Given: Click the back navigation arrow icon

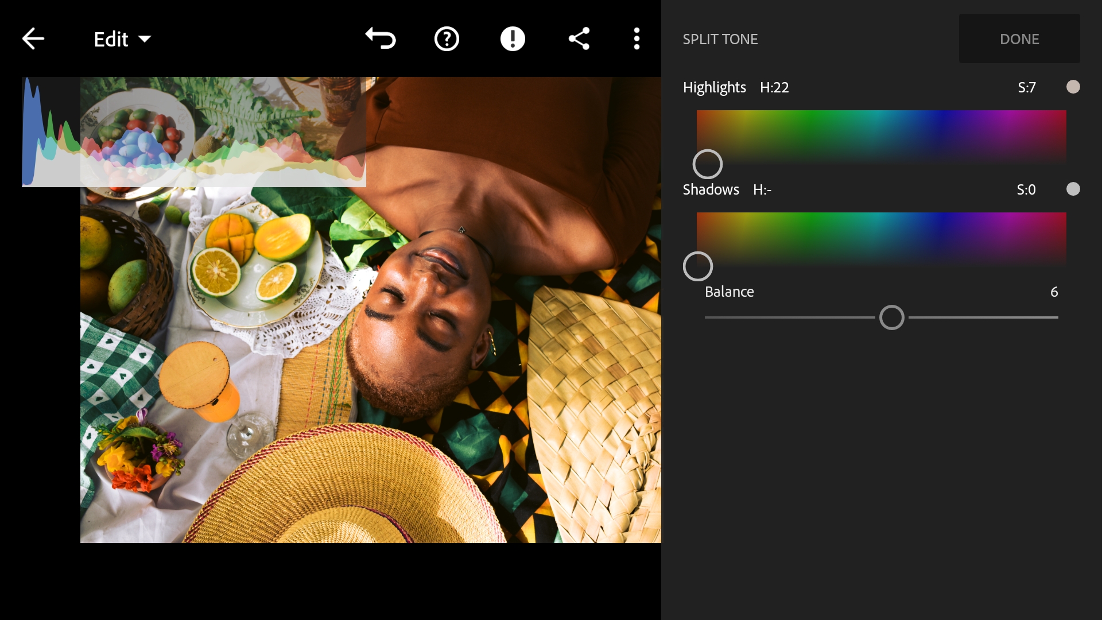Looking at the screenshot, I should (33, 38).
